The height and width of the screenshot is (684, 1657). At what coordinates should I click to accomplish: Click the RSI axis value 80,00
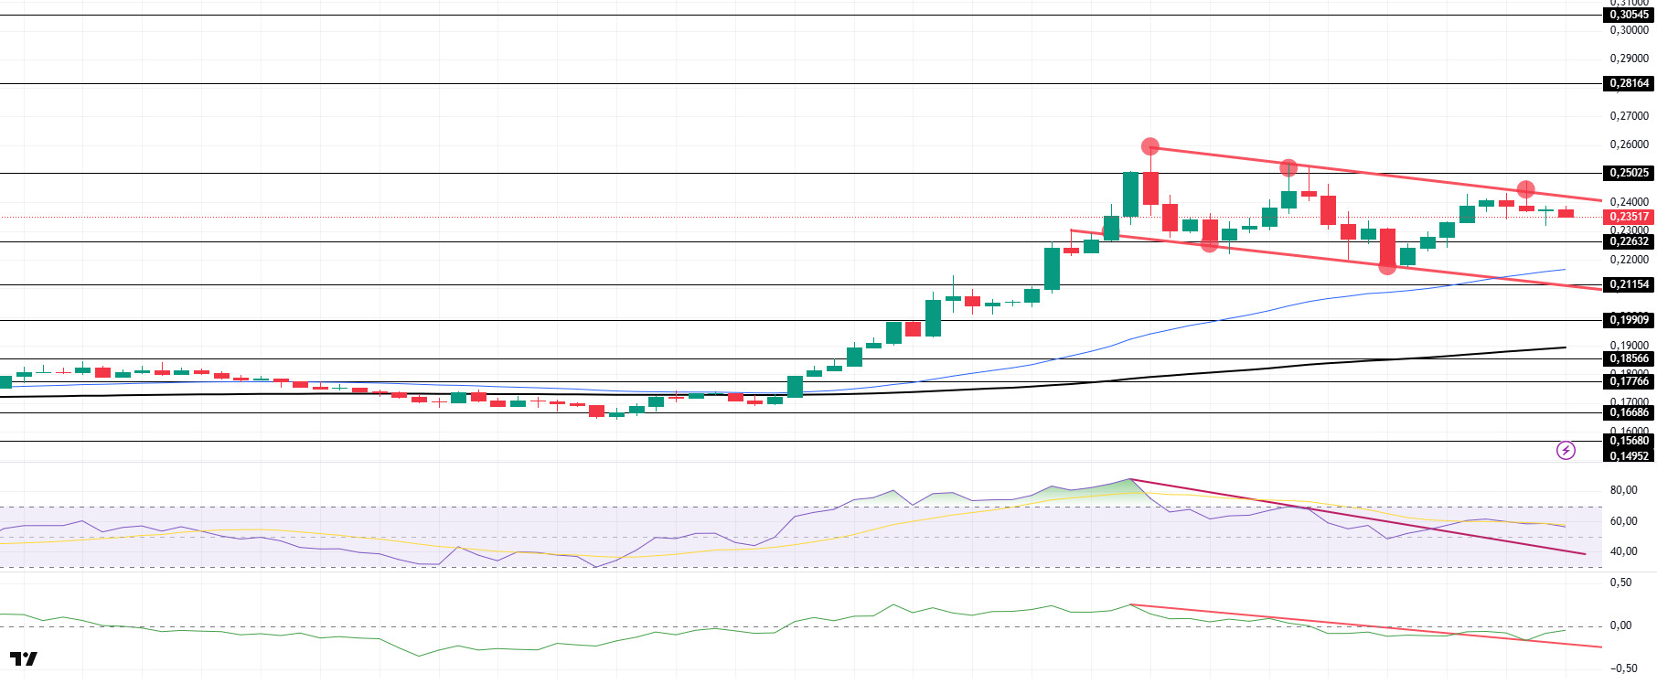[1623, 490]
